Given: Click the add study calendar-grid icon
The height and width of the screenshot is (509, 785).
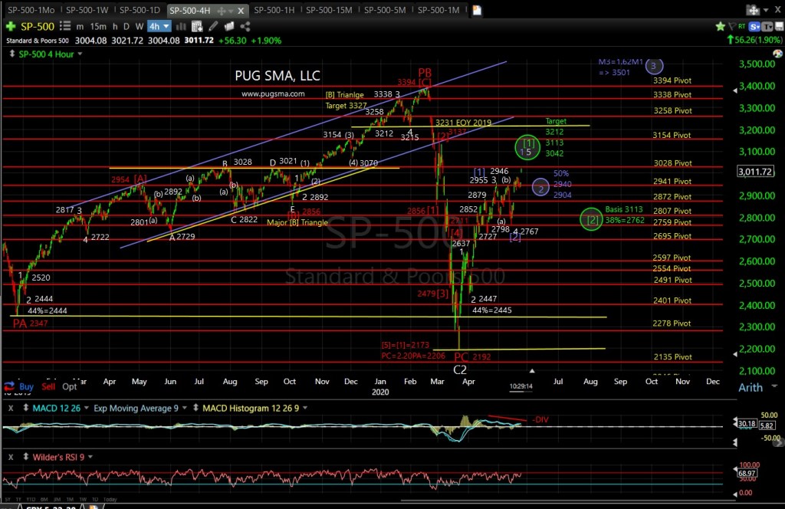Looking at the screenshot, I should click(x=197, y=27).
